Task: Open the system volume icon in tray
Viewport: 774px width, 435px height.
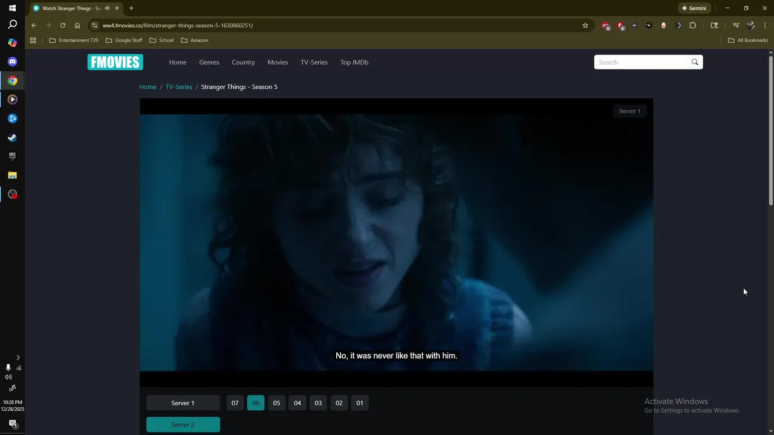Action: [8, 377]
